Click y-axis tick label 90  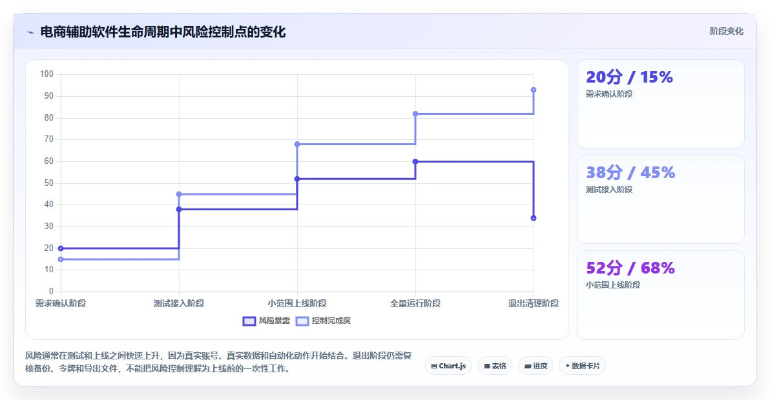48,95
